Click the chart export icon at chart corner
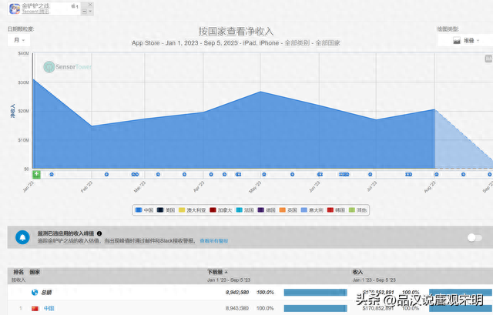The width and height of the screenshot is (493, 315). click(x=488, y=59)
